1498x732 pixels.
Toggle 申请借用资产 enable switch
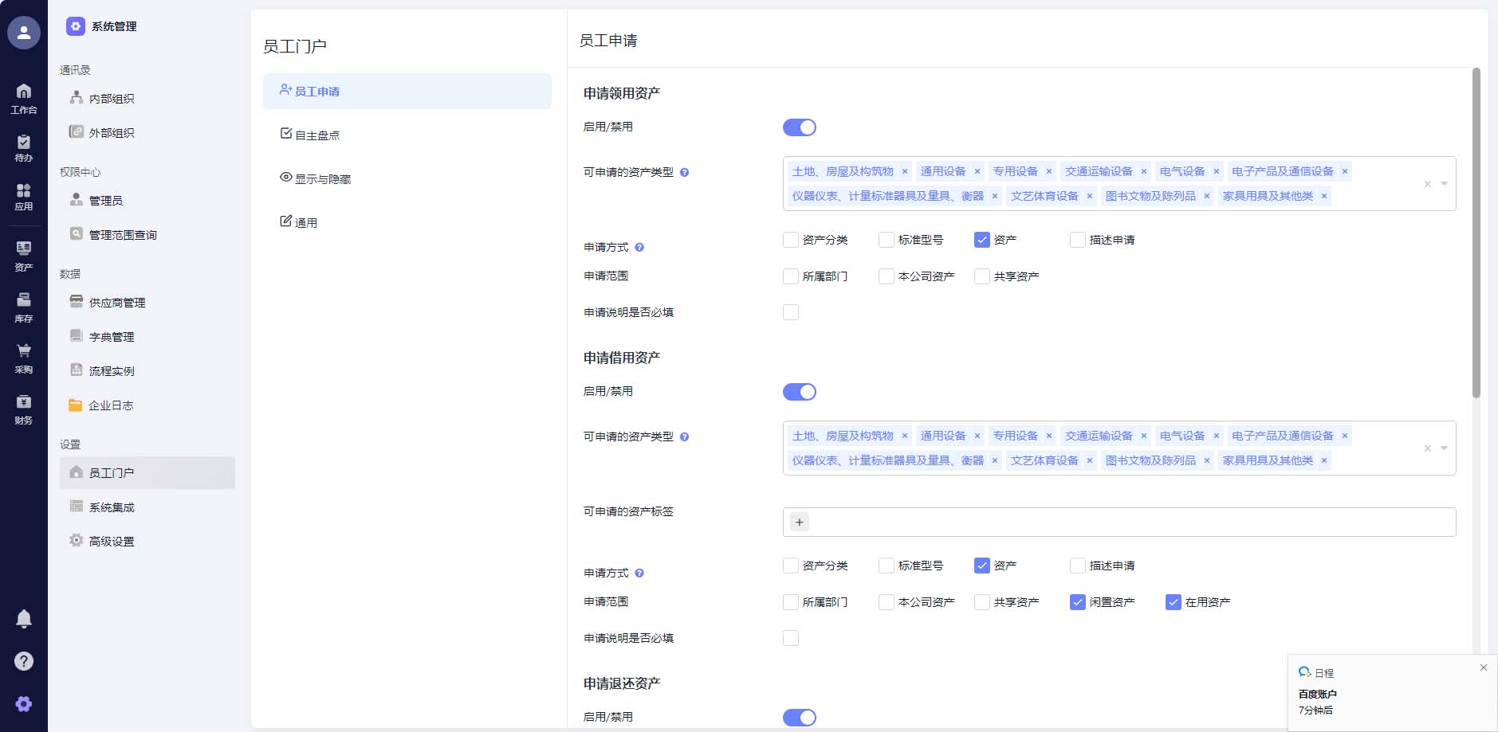pyautogui.click(x=800, y=392)
